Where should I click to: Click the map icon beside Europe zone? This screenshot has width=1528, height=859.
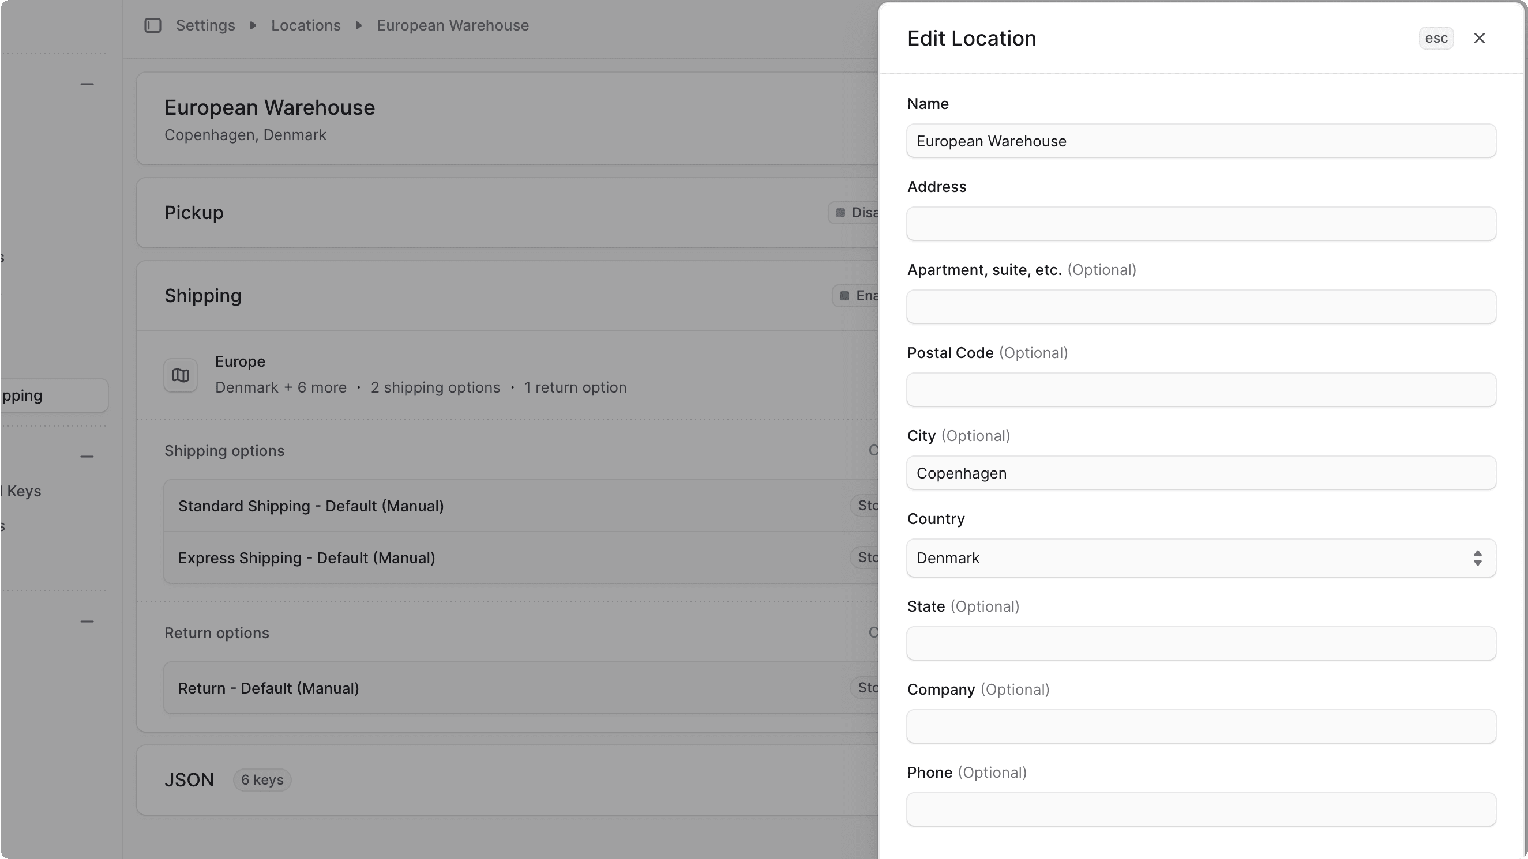tap(180, 375)
